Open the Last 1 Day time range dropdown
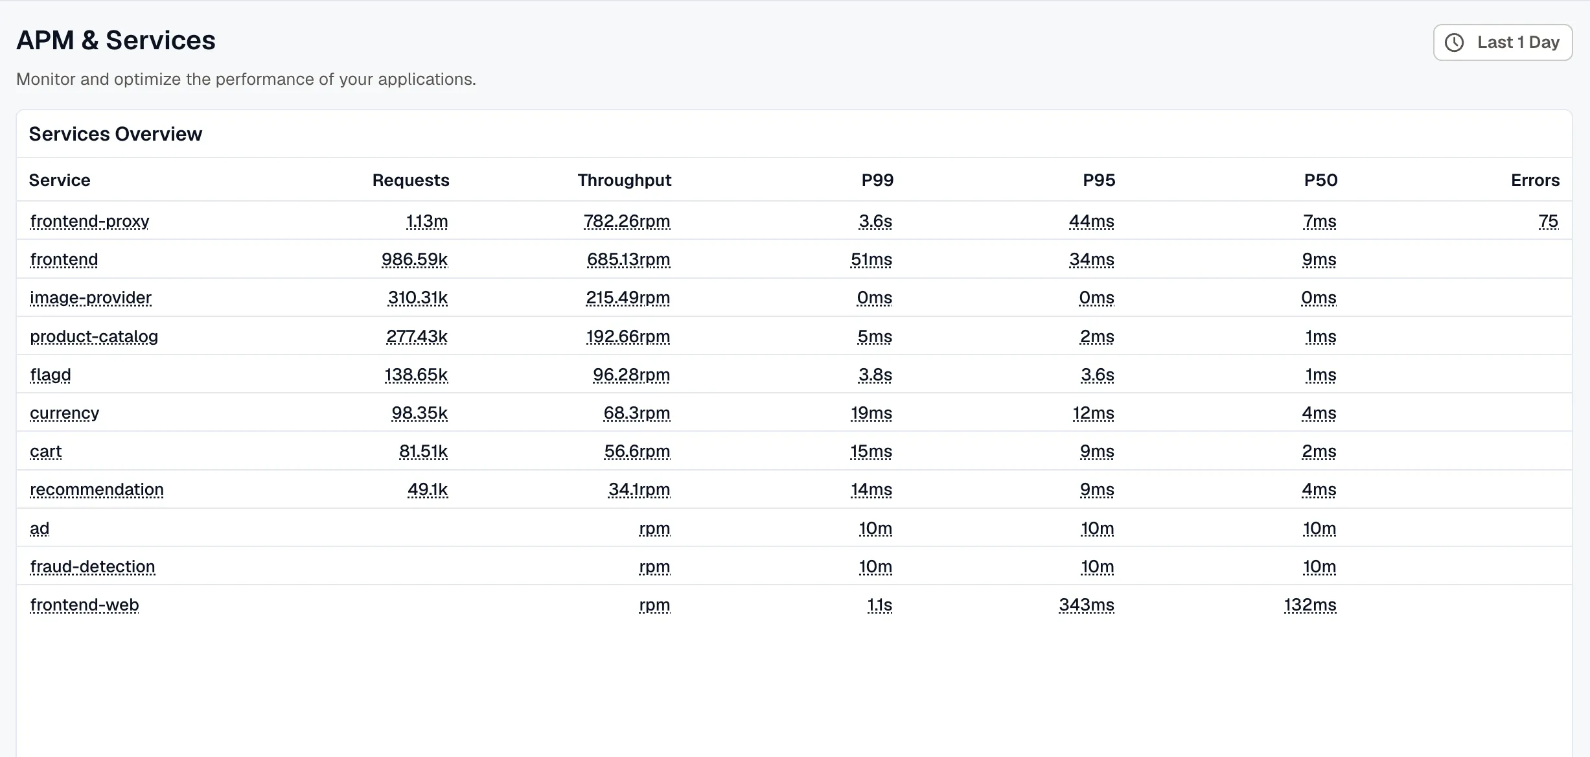1590x757 pixels. point(1503,43)
